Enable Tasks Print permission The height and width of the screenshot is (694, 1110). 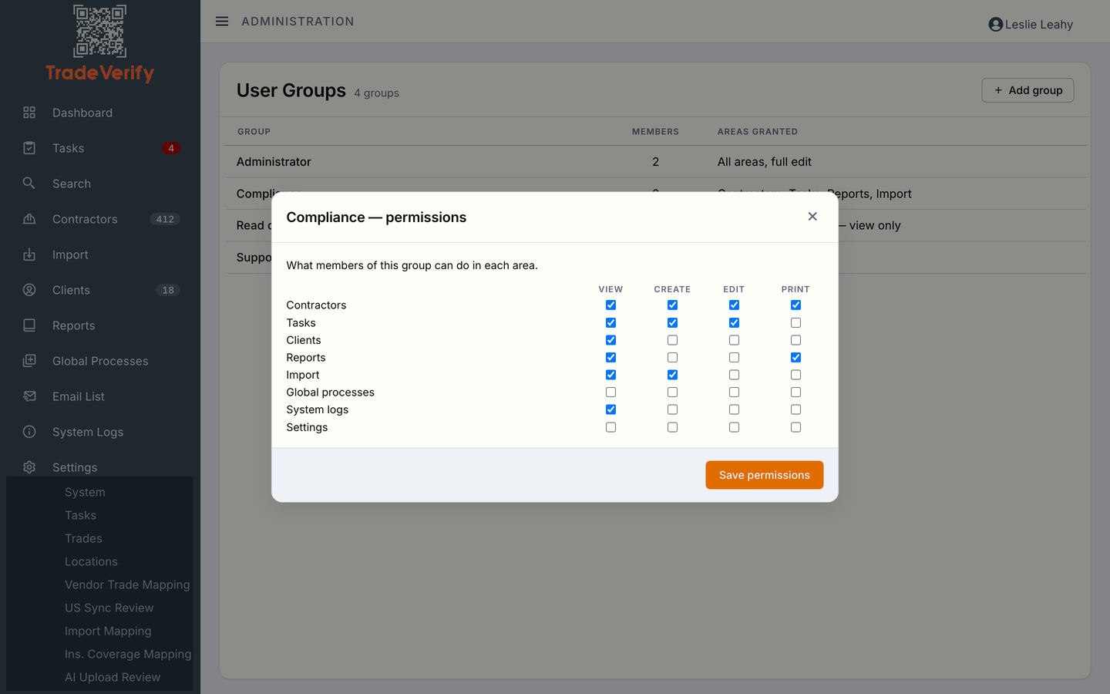click(x=795, y=323)
